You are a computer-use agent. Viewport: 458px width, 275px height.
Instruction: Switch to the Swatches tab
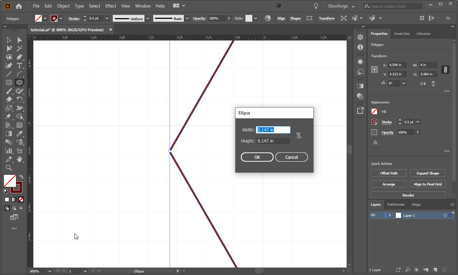tap(402, 33)
